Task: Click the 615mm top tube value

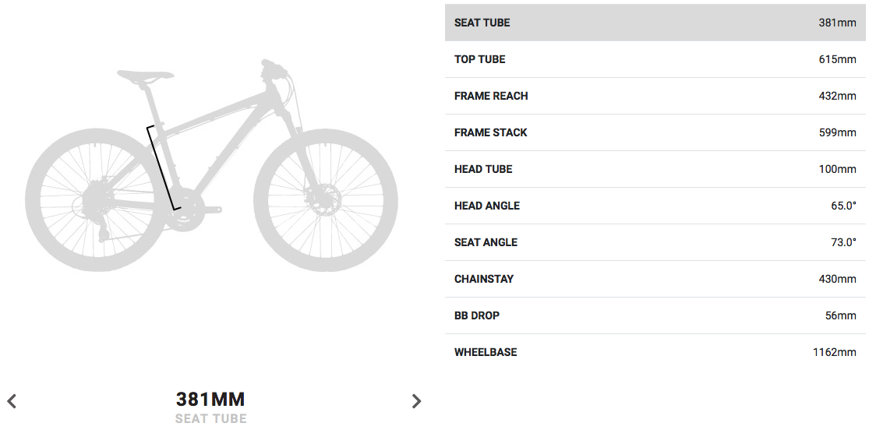Action: 837,59
